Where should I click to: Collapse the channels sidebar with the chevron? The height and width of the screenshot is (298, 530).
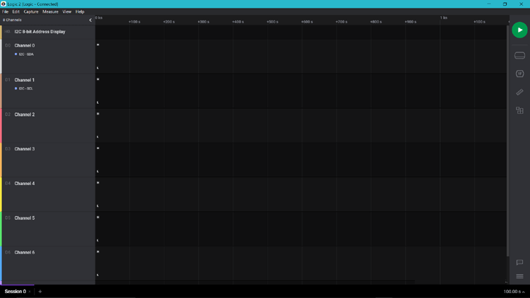90,20
